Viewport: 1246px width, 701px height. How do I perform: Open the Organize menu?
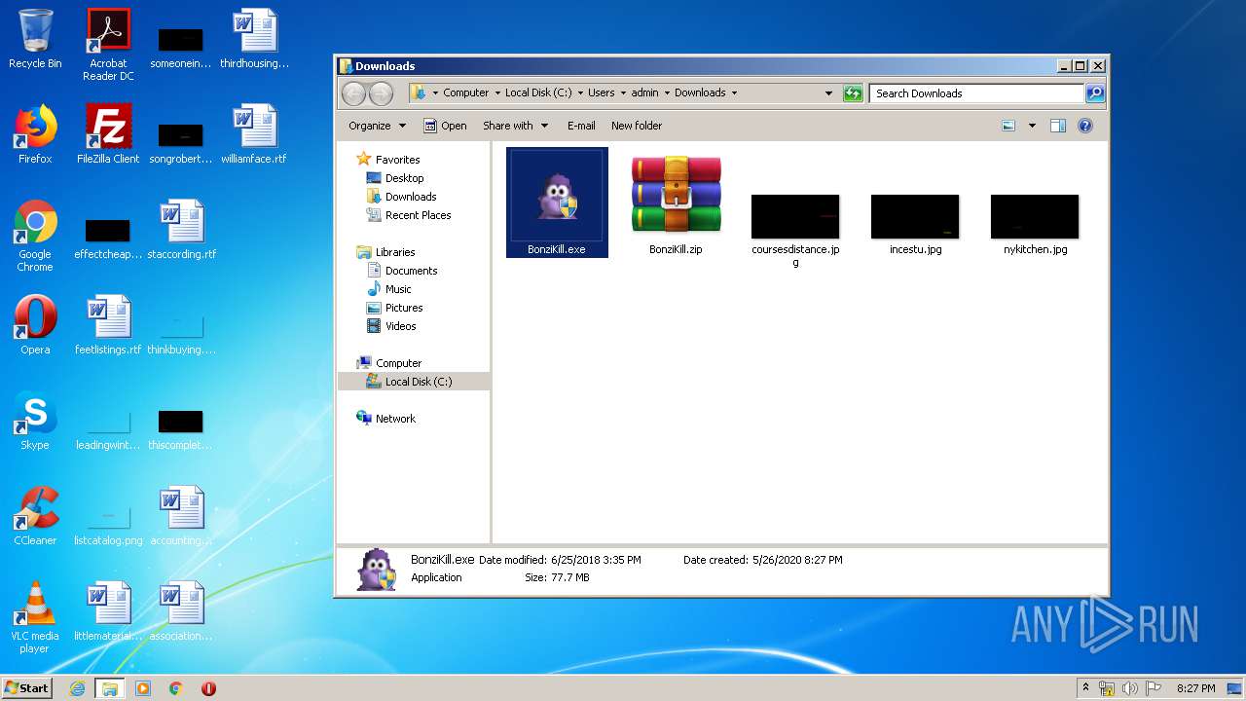377,126
